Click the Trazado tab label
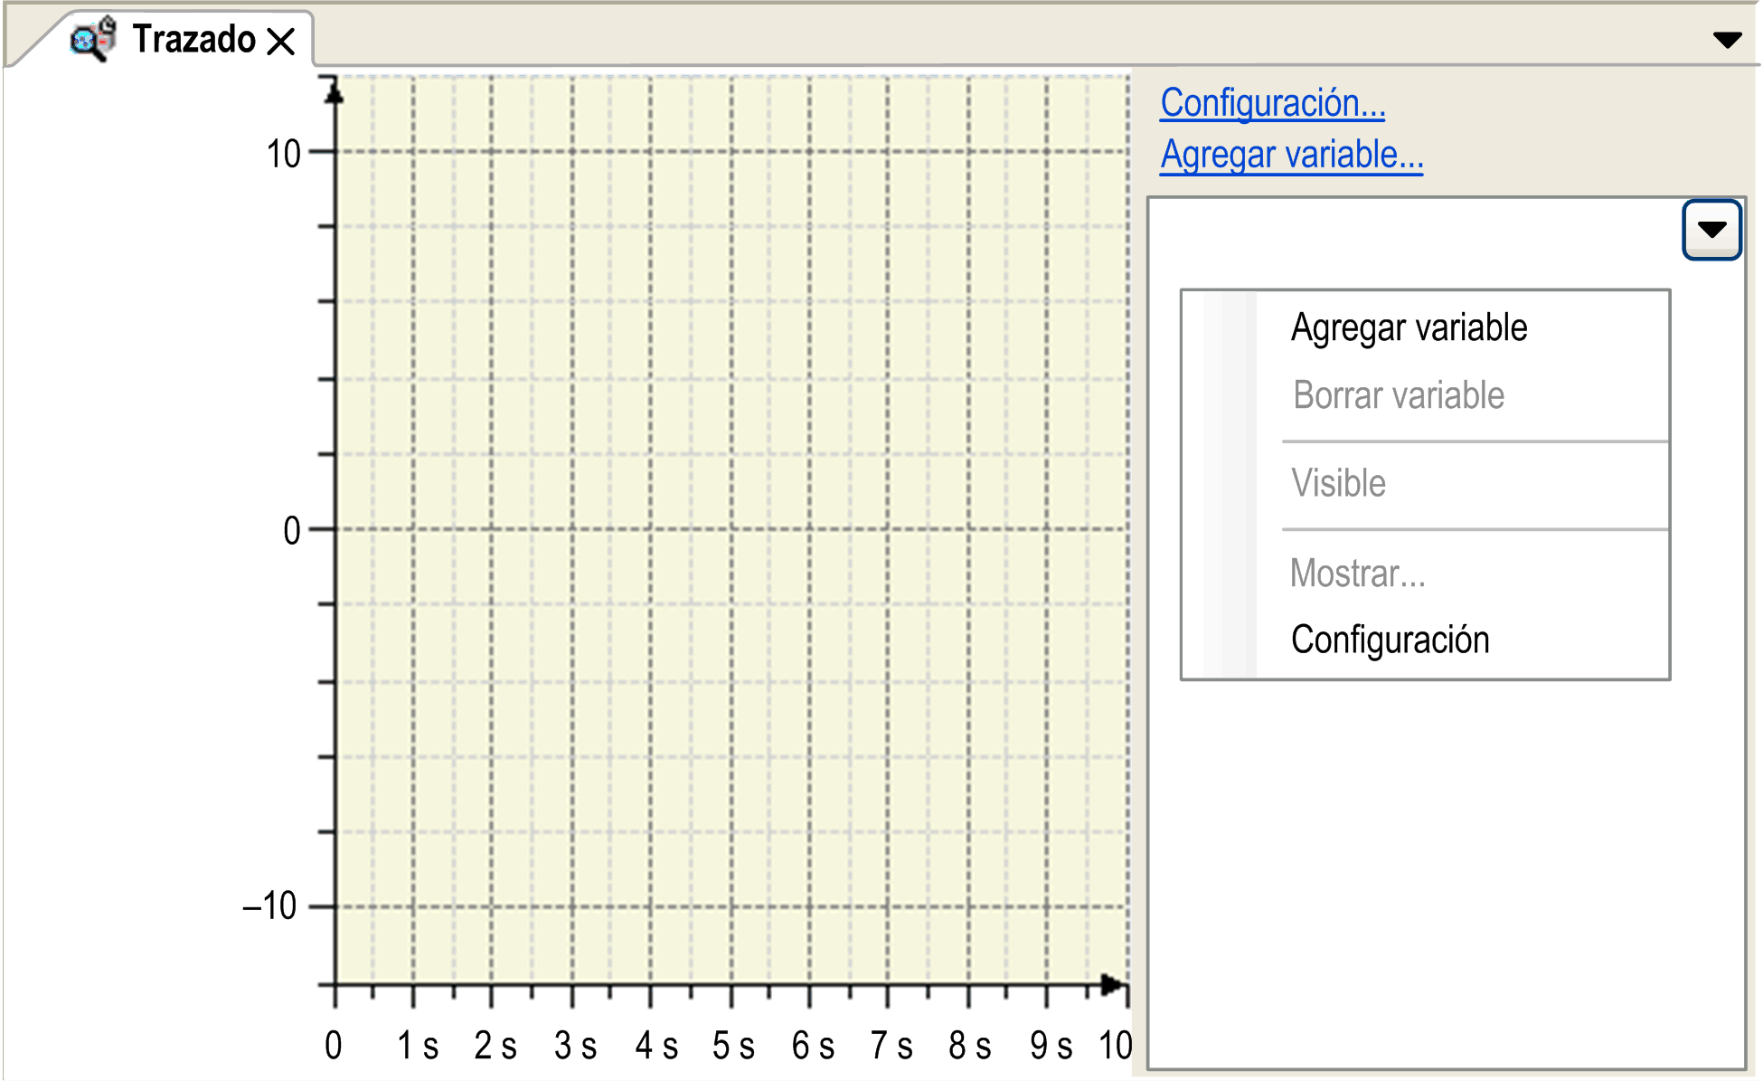The image size is (1763, 1081). point(194,40)
